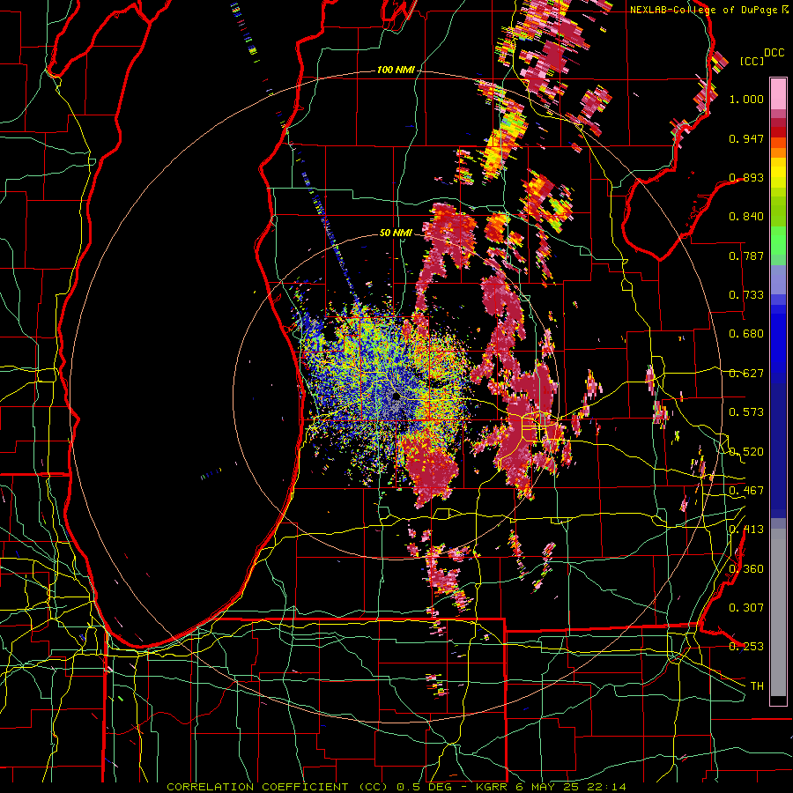Select the 0.573 scale value

(x=746, y=412)
